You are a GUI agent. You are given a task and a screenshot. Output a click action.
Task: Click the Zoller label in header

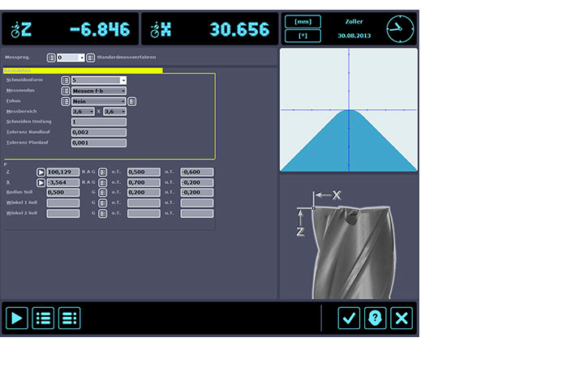354,22
